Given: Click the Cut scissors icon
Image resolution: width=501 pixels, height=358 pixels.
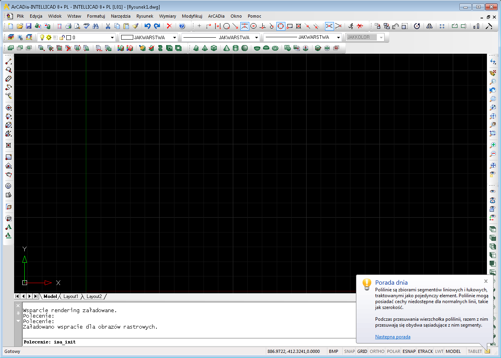Looking at the screenshot, I should (x=108, y=26).
